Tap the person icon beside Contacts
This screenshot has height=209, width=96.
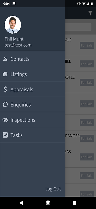point(5,59)
